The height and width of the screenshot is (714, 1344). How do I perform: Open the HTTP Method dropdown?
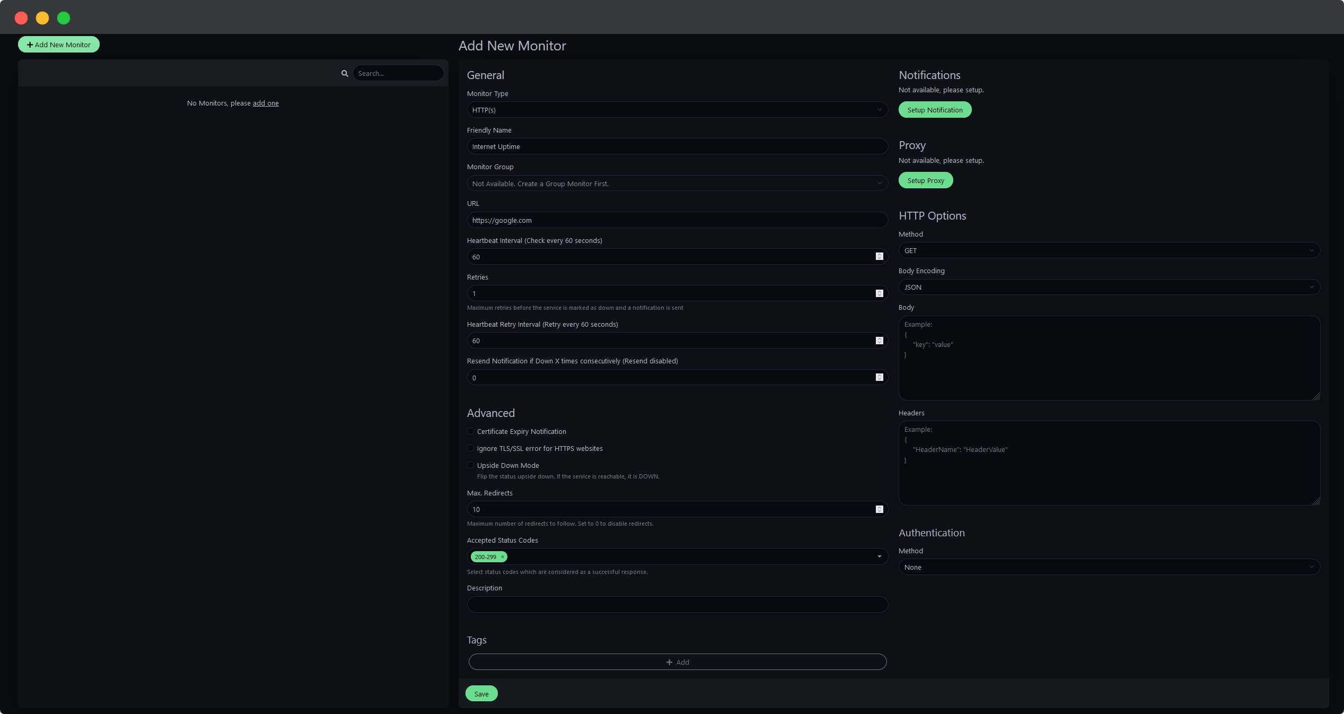tap(1109, 250)
